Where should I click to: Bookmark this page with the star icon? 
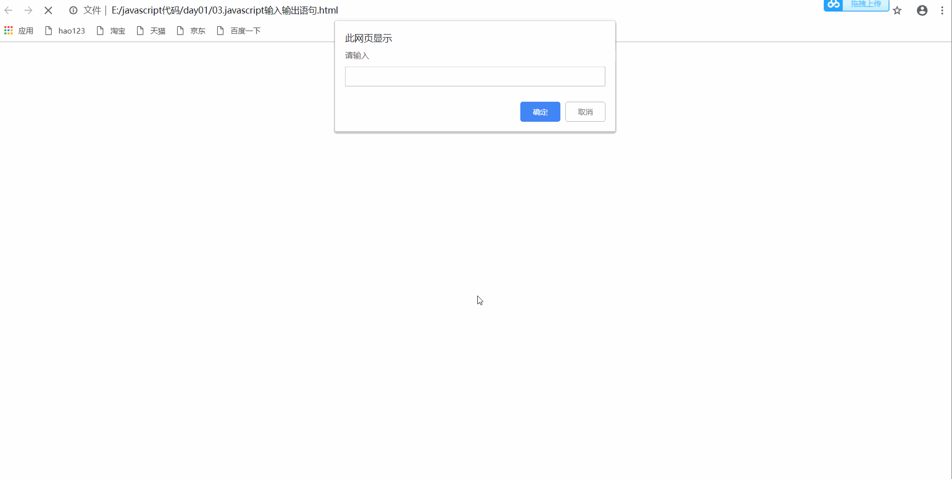coord(897,11)
